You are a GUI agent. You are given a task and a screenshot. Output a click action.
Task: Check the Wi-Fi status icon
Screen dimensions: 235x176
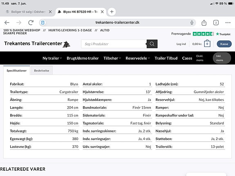tap(217, 3)
